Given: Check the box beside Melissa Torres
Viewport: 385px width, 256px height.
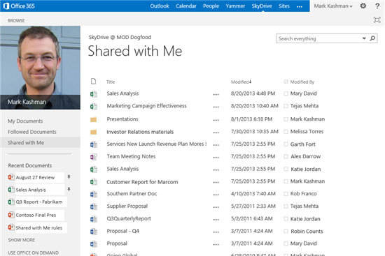Looking at the screenshot, I should (x=286, y=132).
